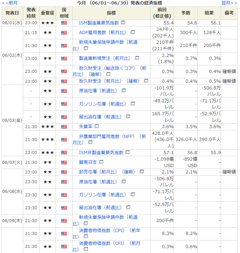Image resolution: width=240 pixels, height=253 pixels.
Task: Open the 貿易収支 indicator link
Action: click(88, 162)
